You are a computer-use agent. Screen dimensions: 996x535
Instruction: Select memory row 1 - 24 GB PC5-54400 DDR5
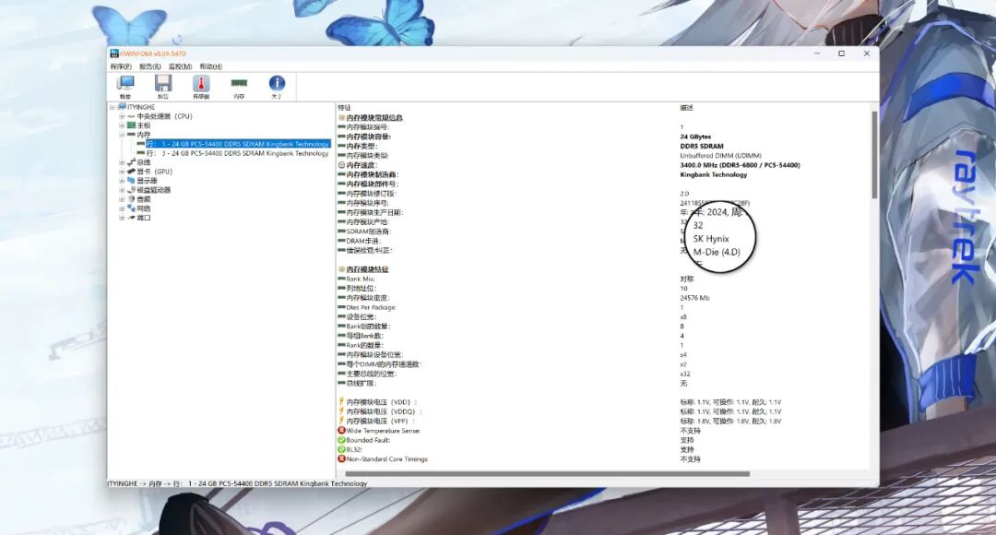(x=238, y=144)
